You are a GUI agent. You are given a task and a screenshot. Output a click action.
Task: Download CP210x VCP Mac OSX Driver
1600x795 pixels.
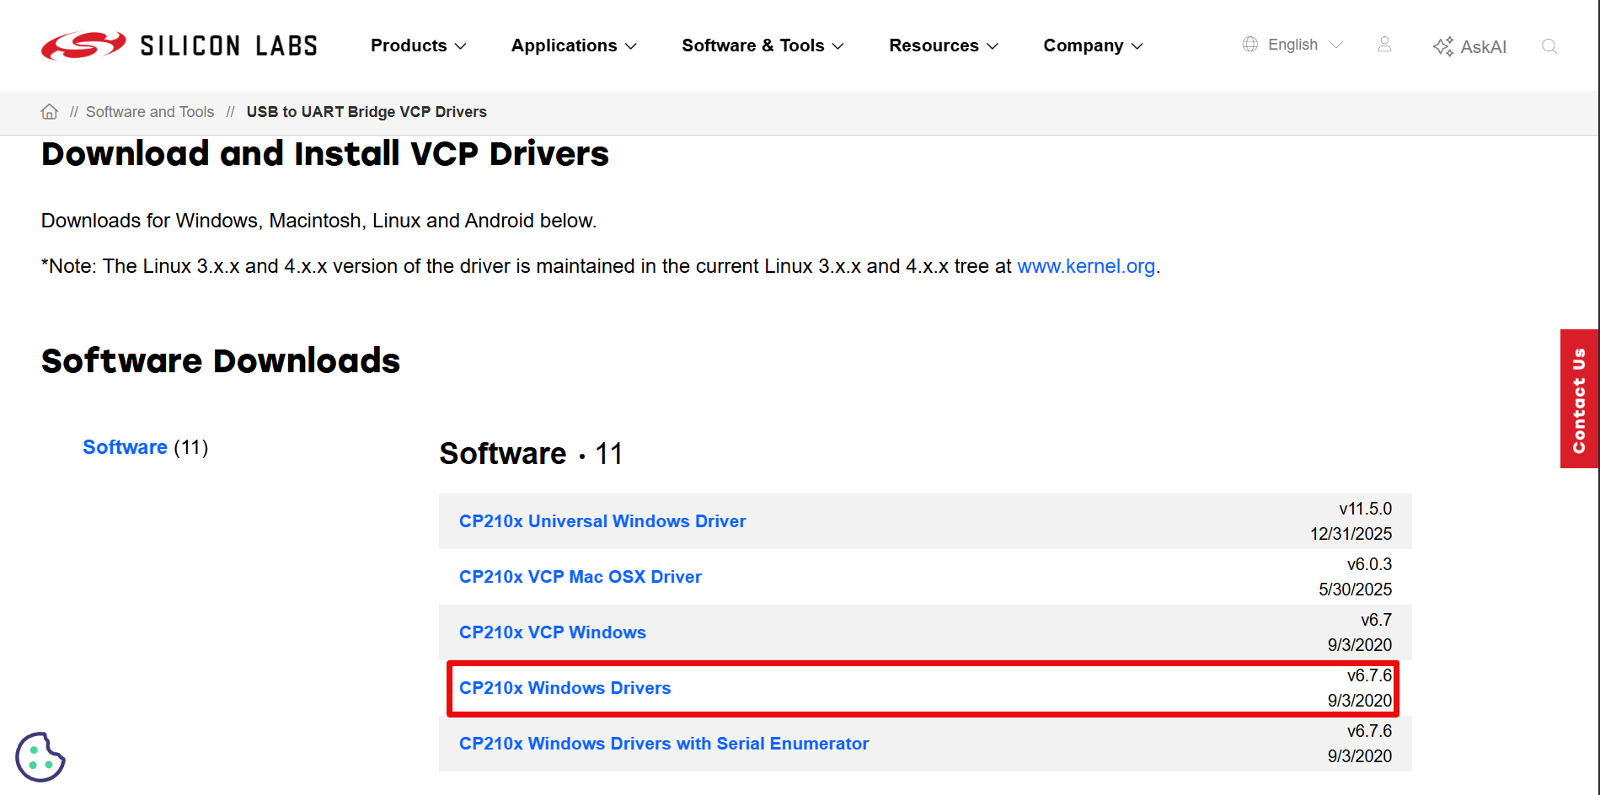[580, 577]
